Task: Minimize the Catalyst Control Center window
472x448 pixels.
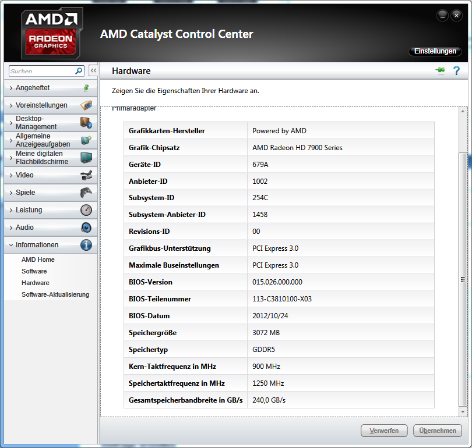Action: coord(442,15)
